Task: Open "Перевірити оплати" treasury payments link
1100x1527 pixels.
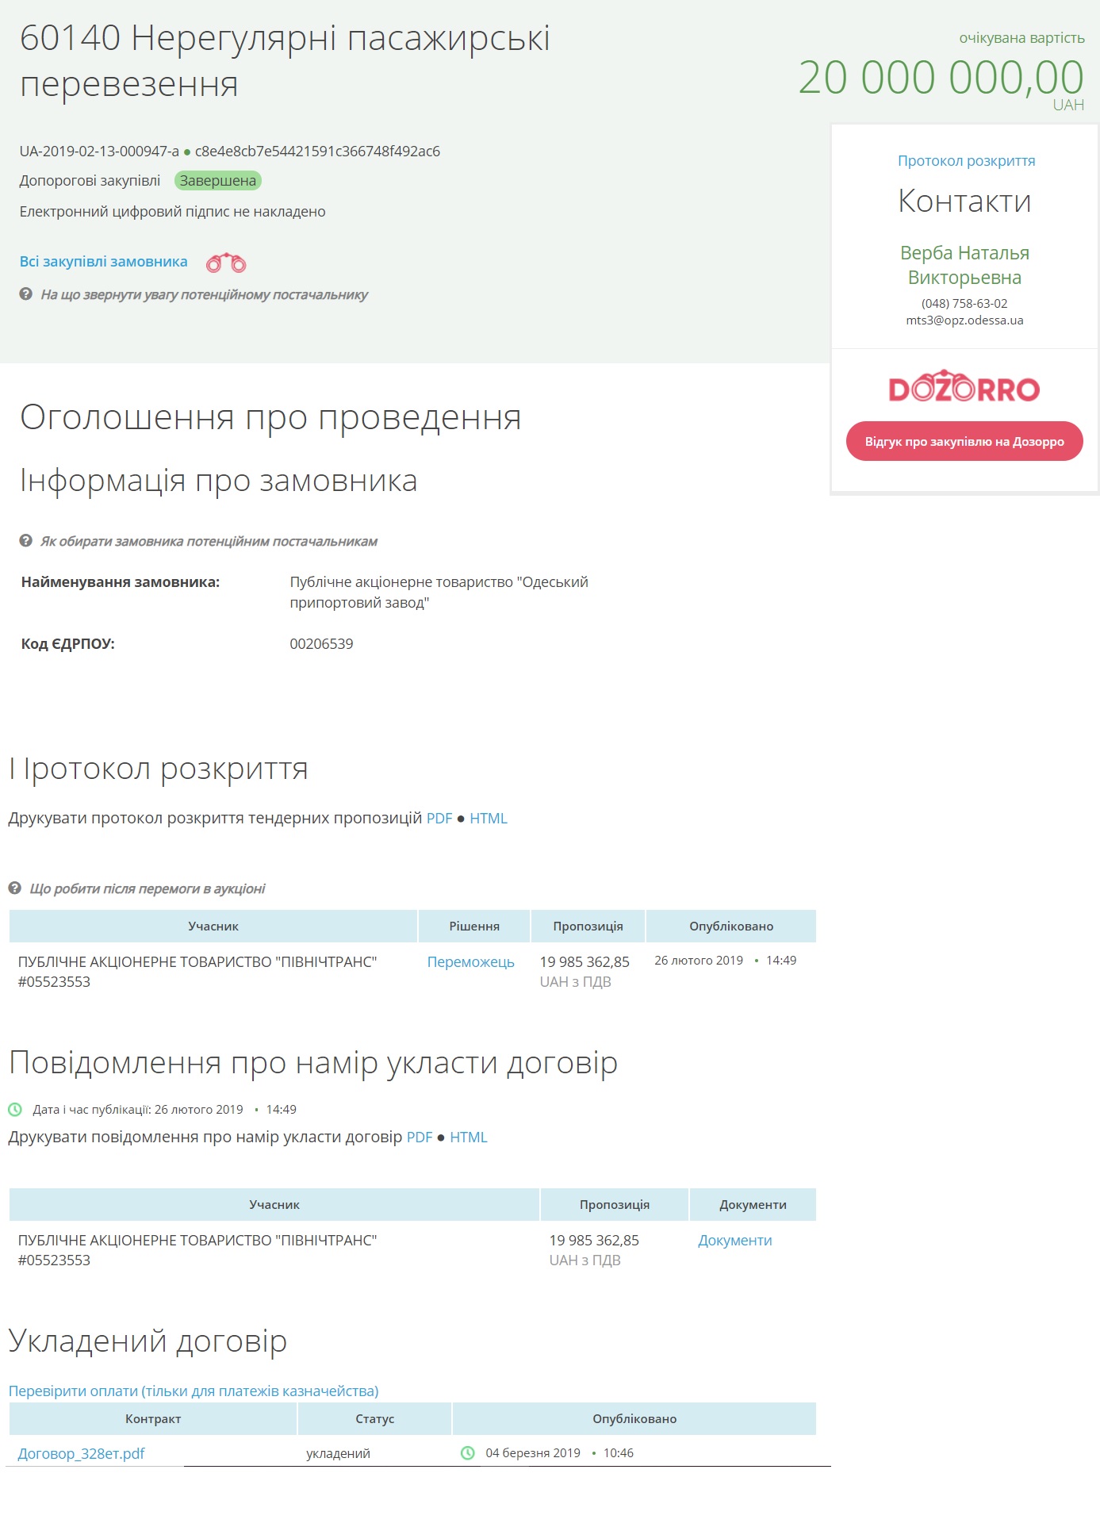Action: 194,1391
